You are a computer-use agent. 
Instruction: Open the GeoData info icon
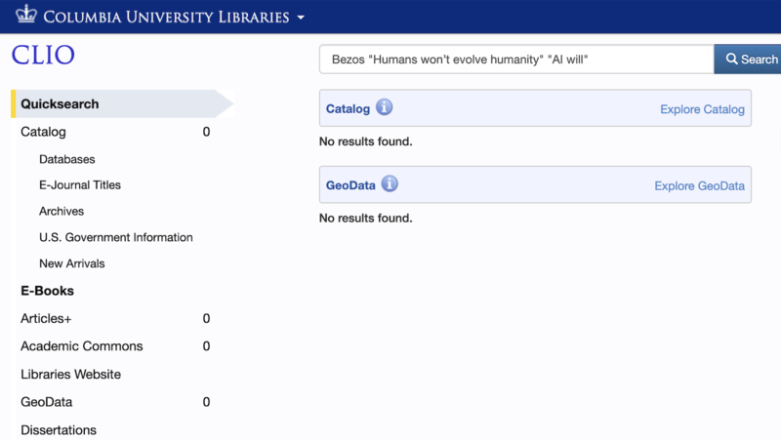(x=390, y=183)
